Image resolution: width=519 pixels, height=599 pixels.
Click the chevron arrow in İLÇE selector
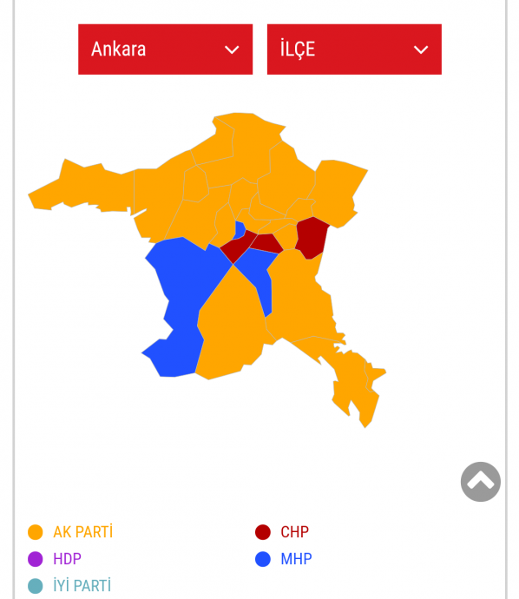pos(421,49)
